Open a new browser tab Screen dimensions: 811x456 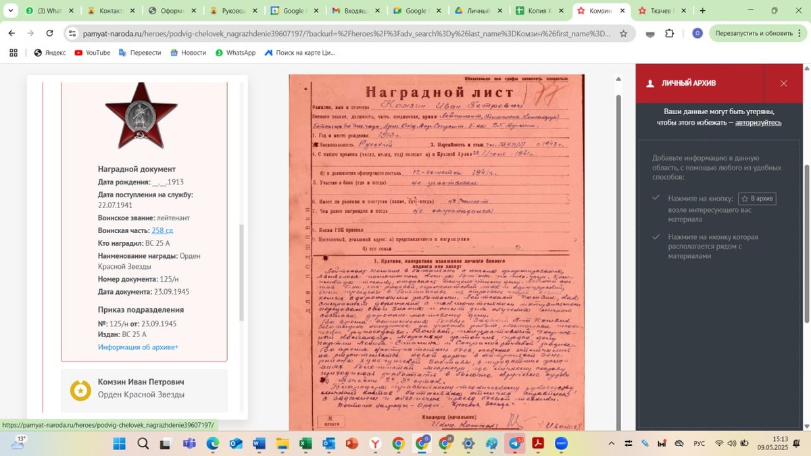[x=702, y=11]
